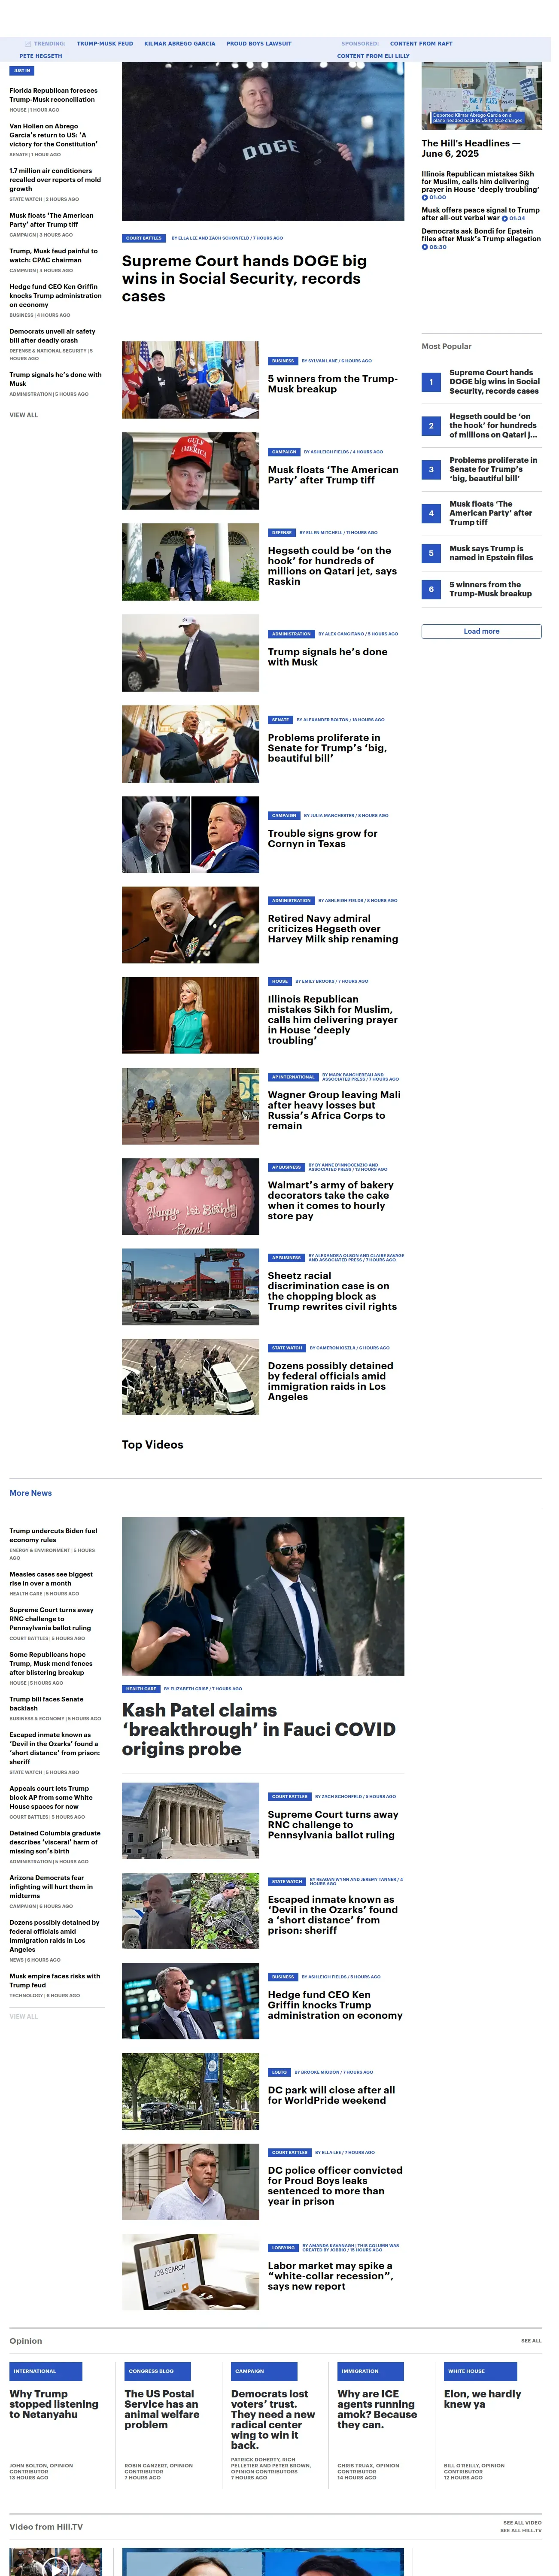
Task: Open sponsored Content from Eli Lilly link
Action: (x=373, y=56)
